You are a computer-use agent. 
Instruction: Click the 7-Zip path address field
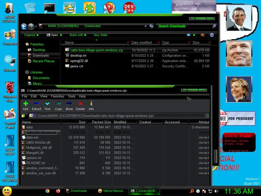[117, 116]
